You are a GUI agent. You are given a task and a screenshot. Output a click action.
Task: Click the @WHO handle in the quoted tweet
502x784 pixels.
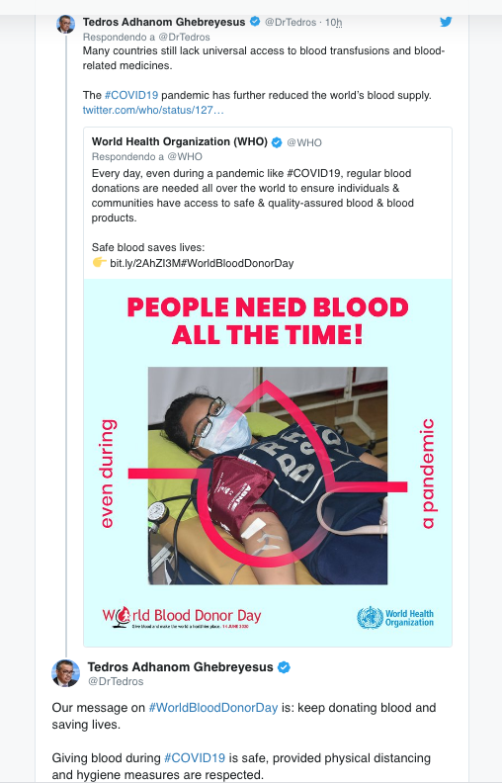(304, 142)
